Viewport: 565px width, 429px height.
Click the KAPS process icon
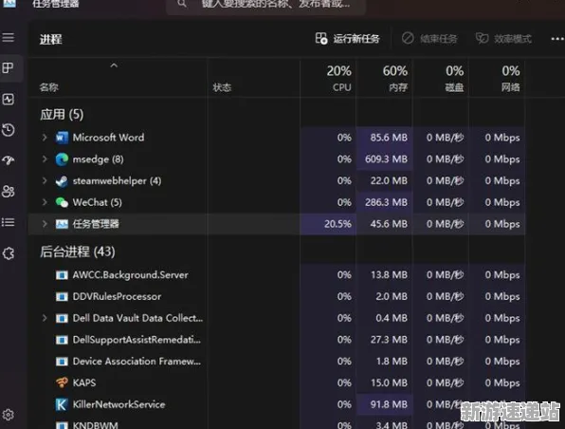(62, 382)
